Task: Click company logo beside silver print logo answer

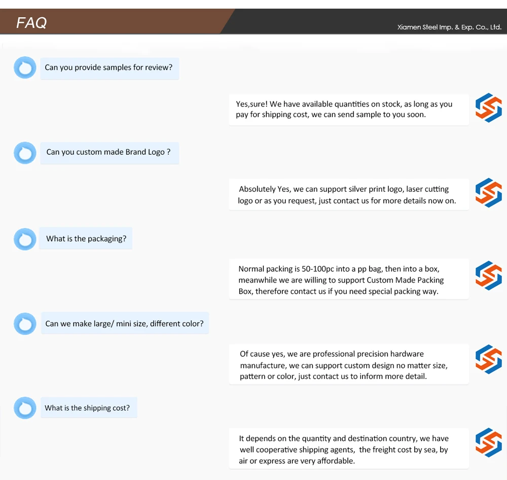Action: 488,193
